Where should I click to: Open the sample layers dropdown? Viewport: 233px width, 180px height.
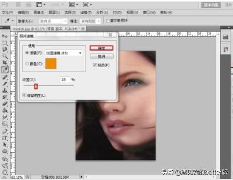(91, 21)
